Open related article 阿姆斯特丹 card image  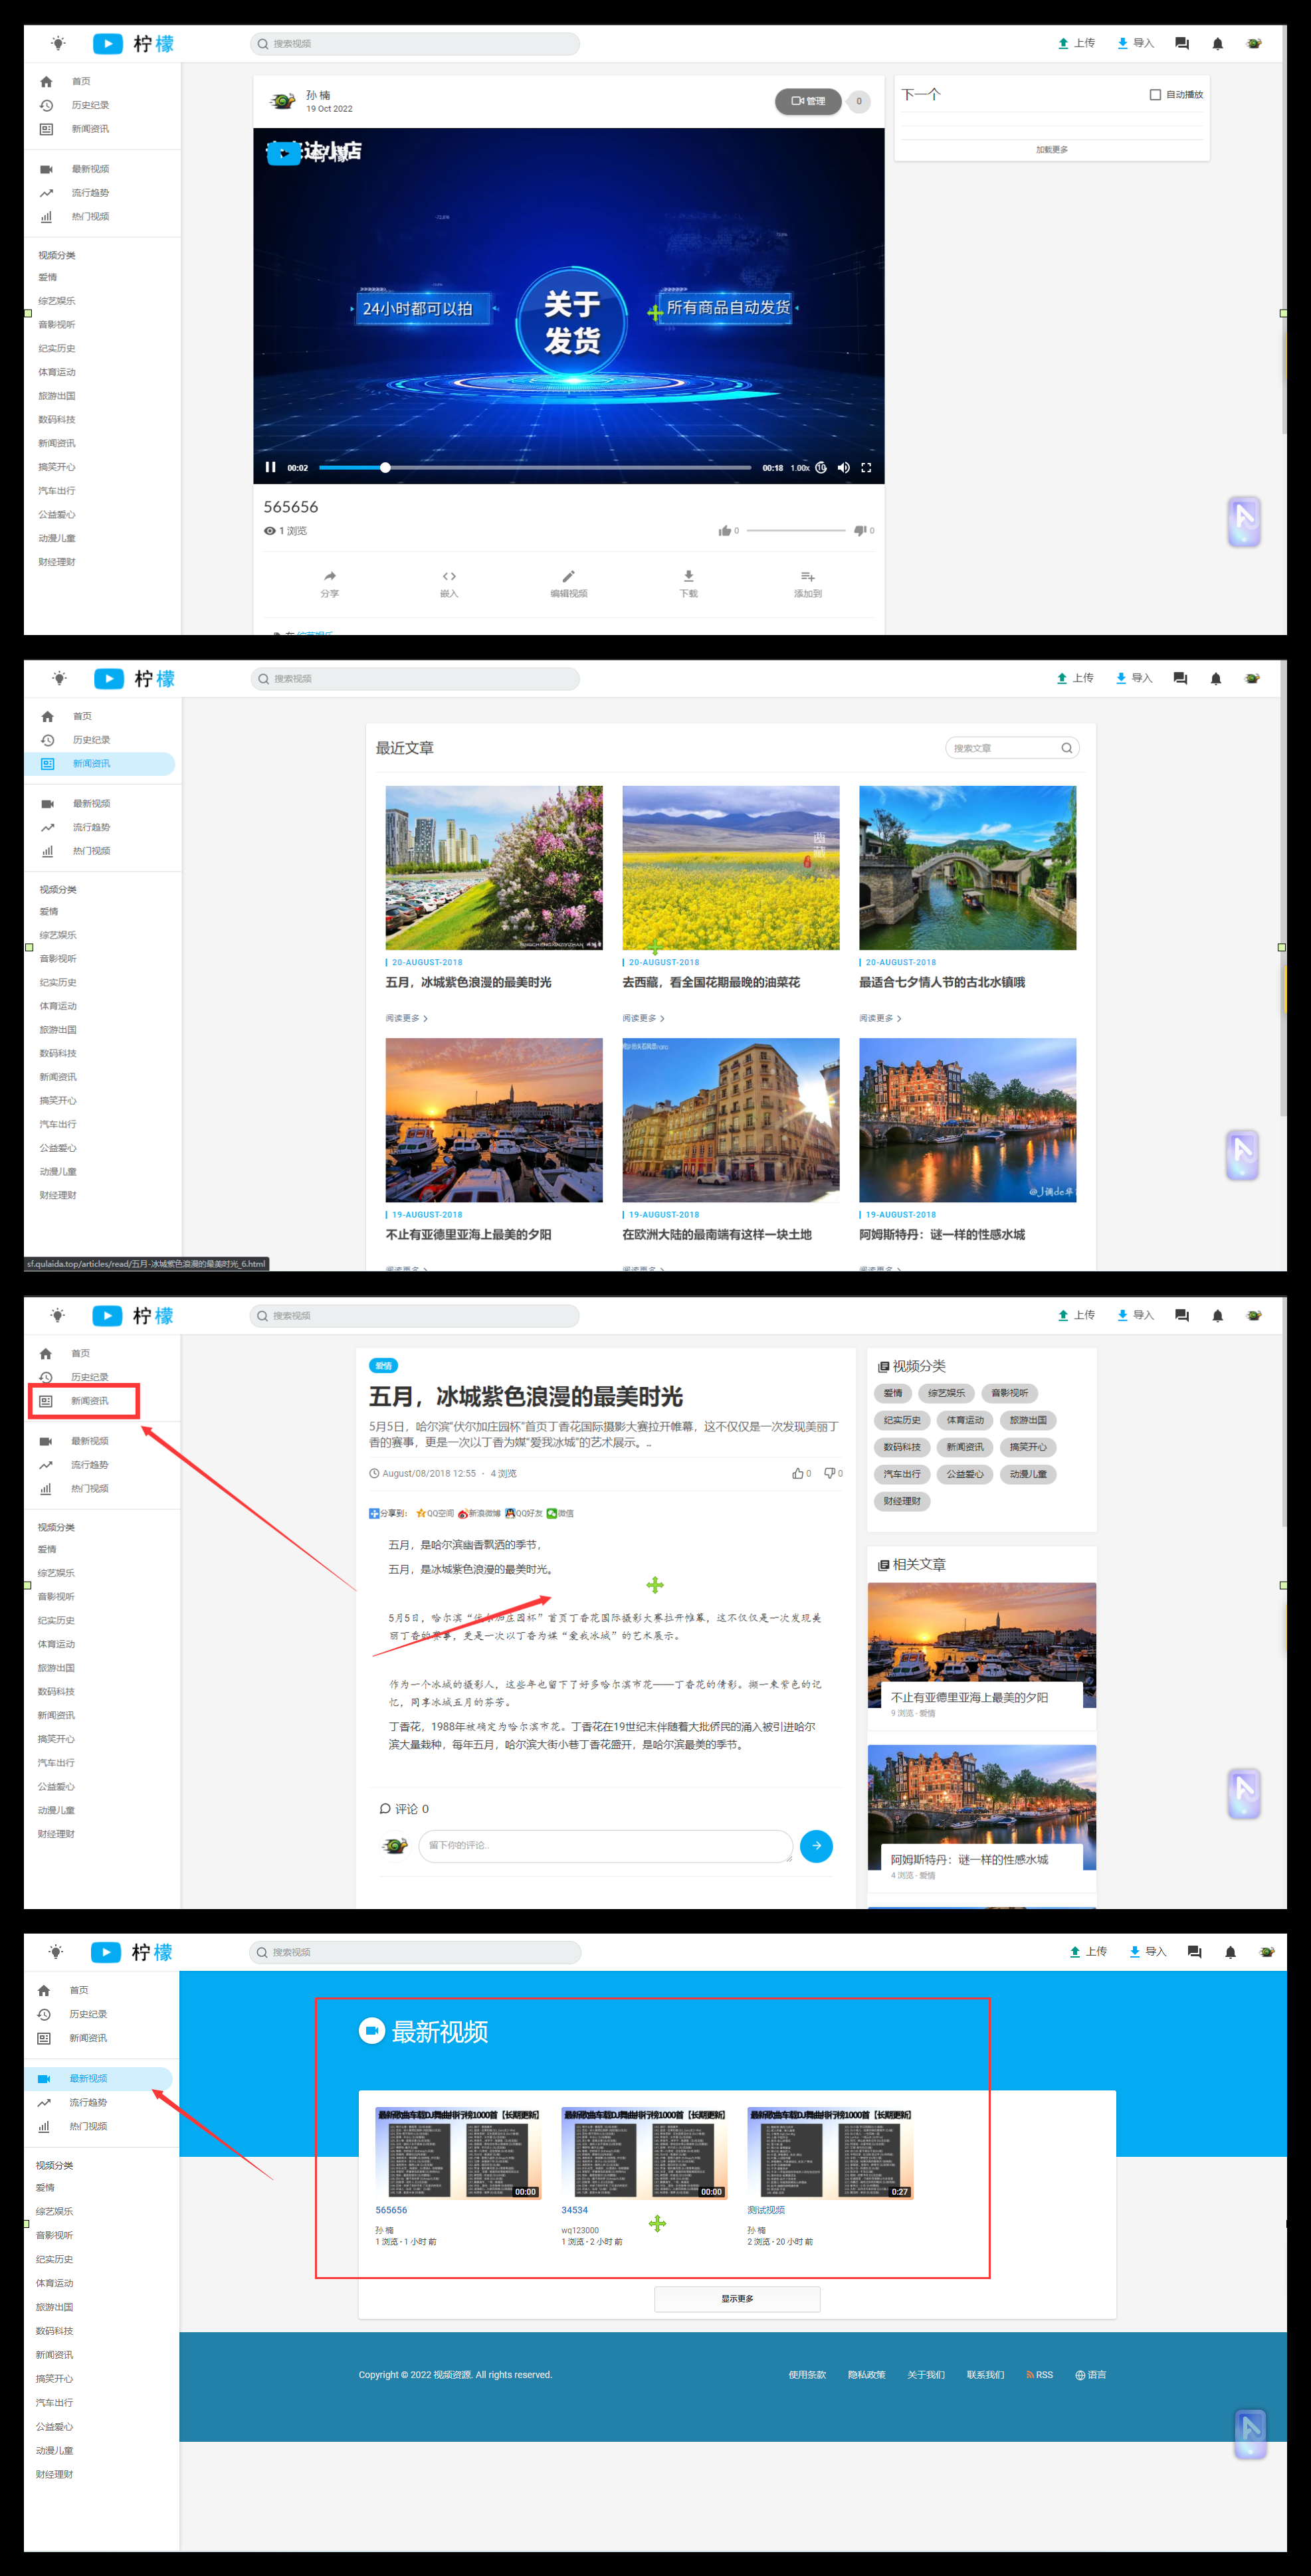point(982,1807)
